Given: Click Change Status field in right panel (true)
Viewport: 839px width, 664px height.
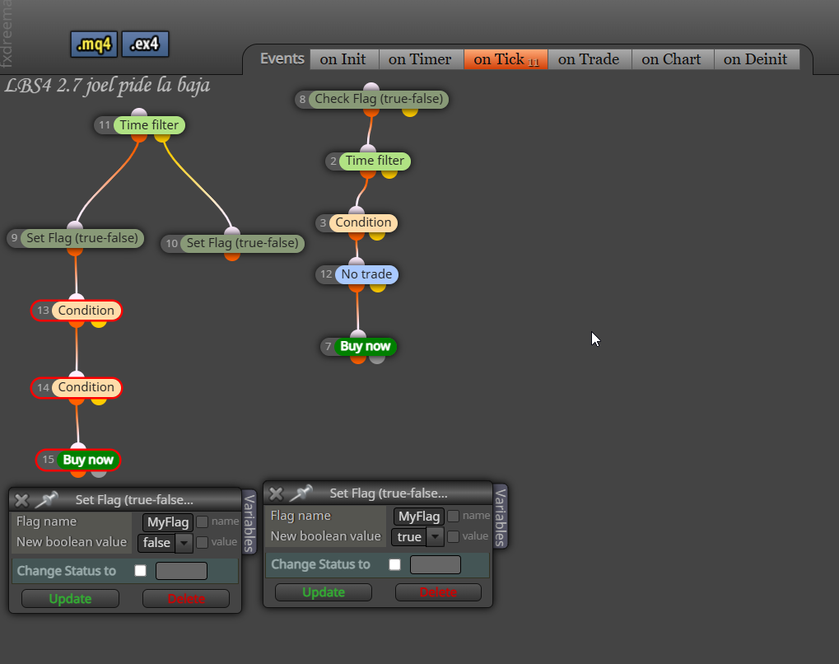Looking at the screenshot, I should [436, 564].
